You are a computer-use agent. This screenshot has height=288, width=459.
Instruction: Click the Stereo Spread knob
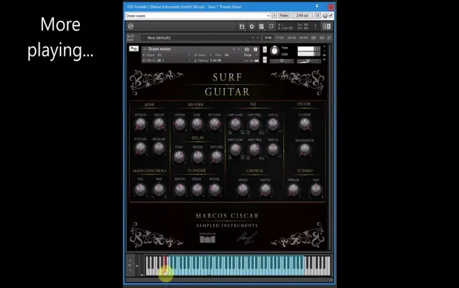click(293, 190)
